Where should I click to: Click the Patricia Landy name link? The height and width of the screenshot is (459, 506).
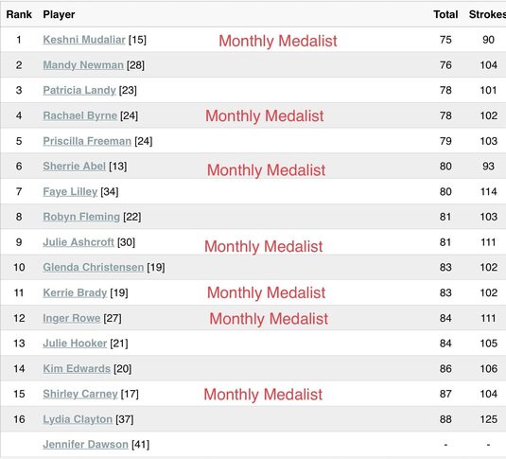point(79,90)
